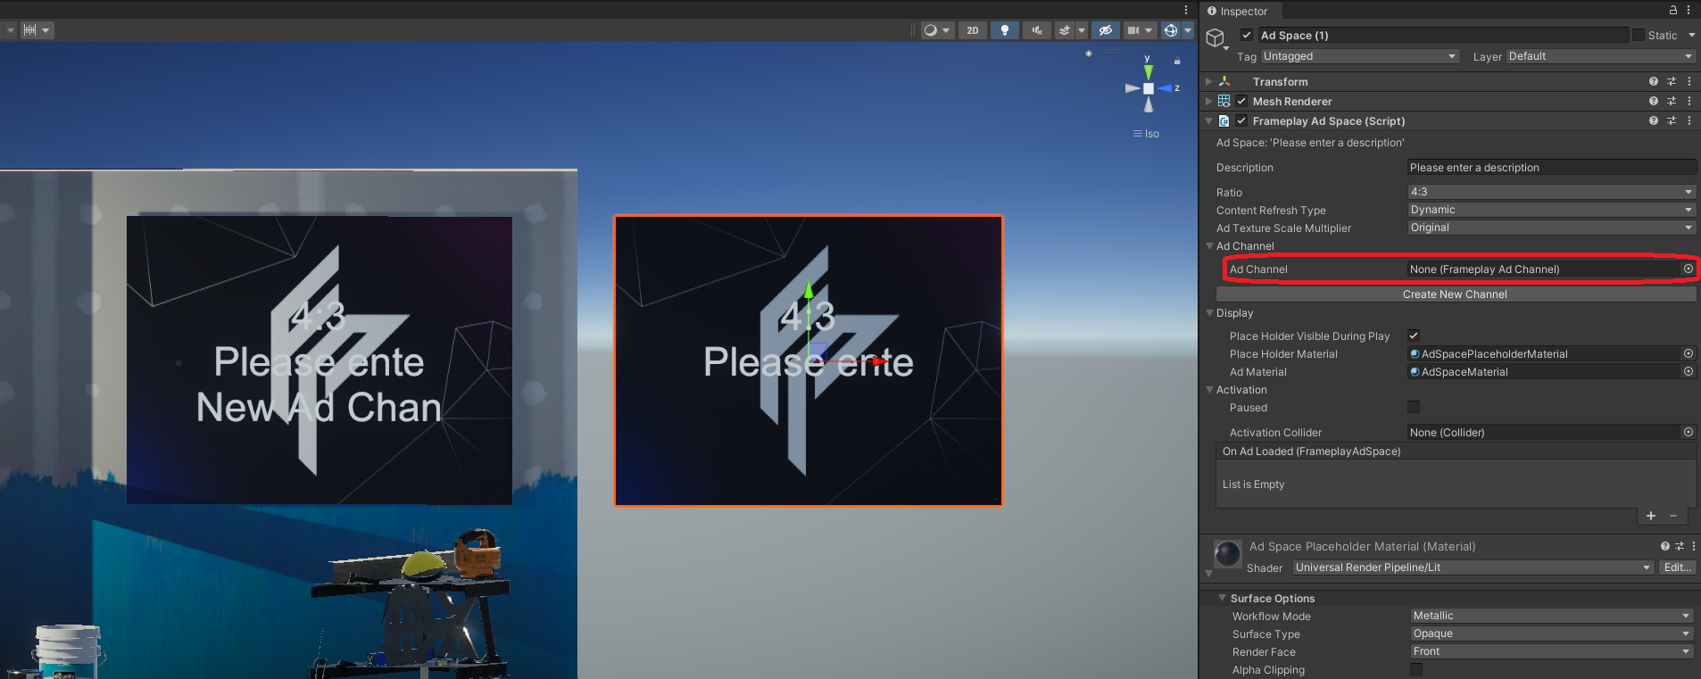Disable the Frameplay Ad Space script checkbox
The image size is (1701, 679).
point(1241,120)
